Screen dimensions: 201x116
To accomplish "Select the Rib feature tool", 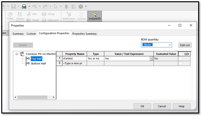I will pos(32,14).
